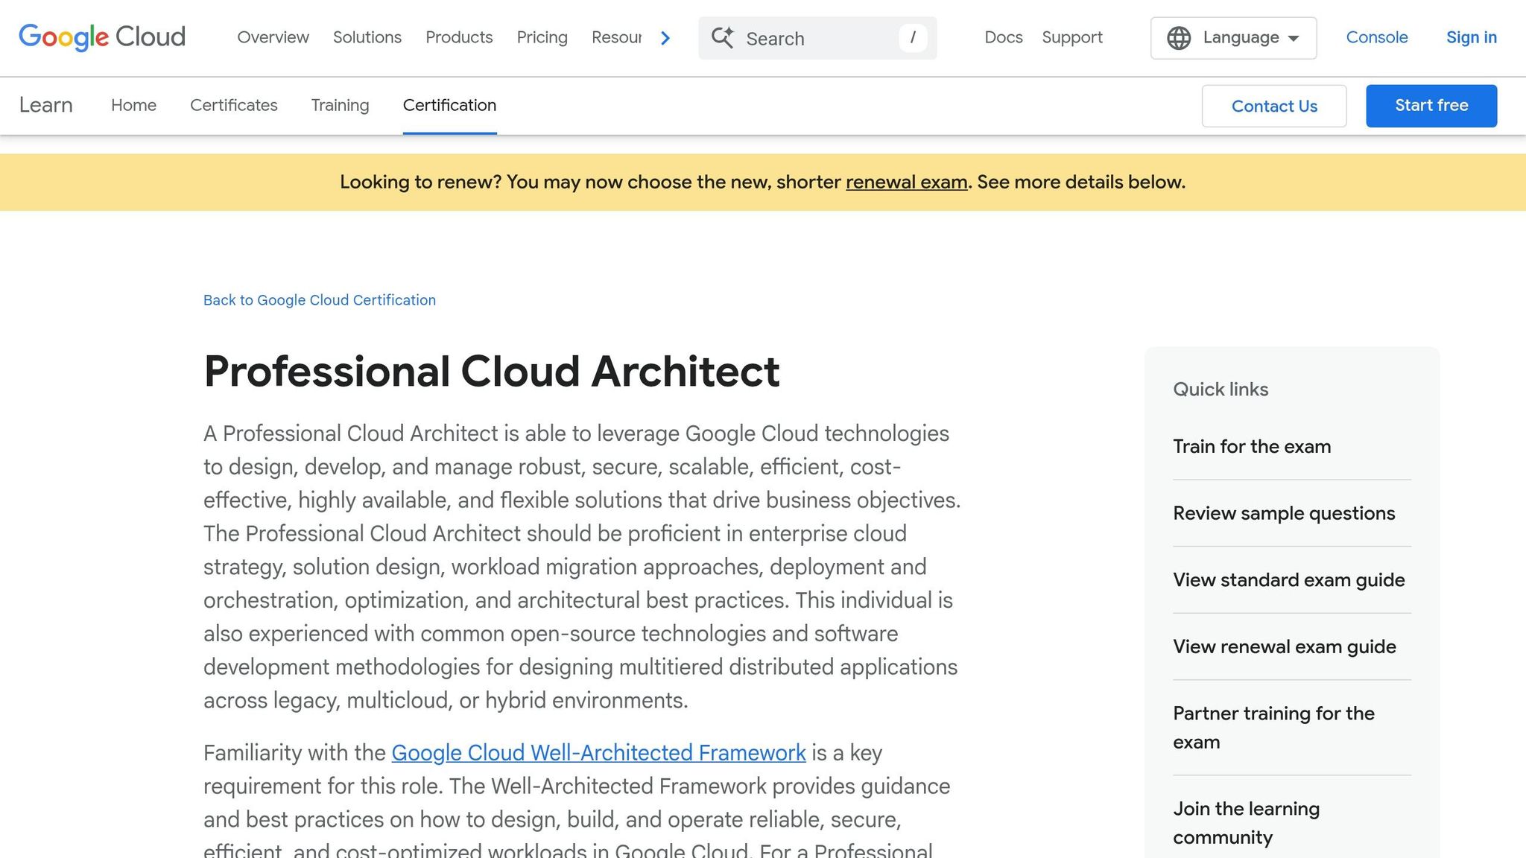Open Google Cloud Well-Architected Framework link
Viewport: 1526px width, 858px height.
[599, 753]
